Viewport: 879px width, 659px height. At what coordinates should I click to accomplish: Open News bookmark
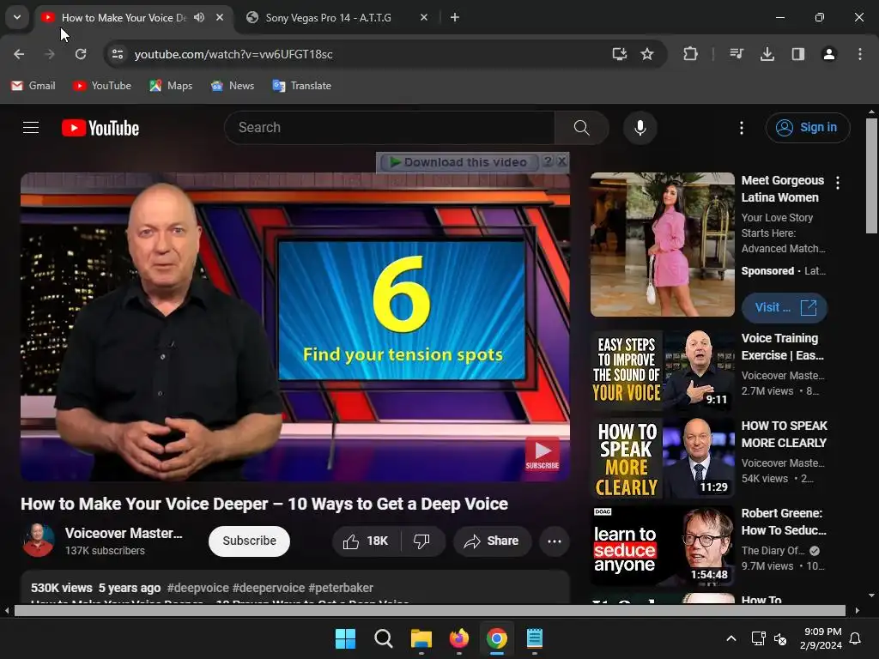(232, 86)
